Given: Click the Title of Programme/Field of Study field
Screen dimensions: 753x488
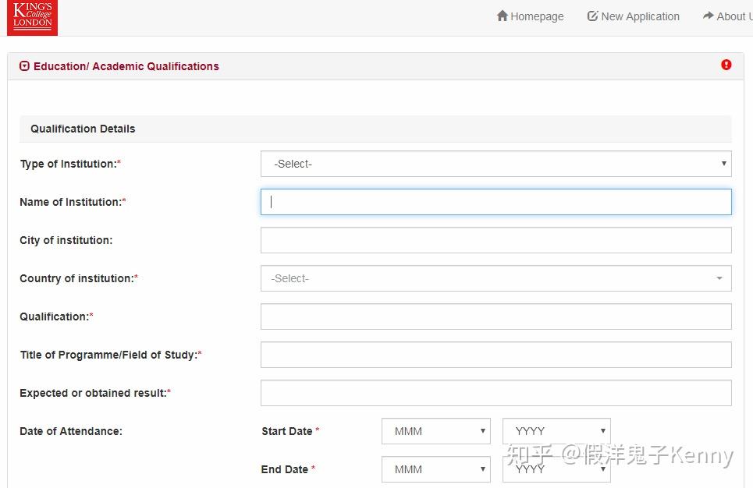Looking at the screenshot, I should (x=496, y=355).
